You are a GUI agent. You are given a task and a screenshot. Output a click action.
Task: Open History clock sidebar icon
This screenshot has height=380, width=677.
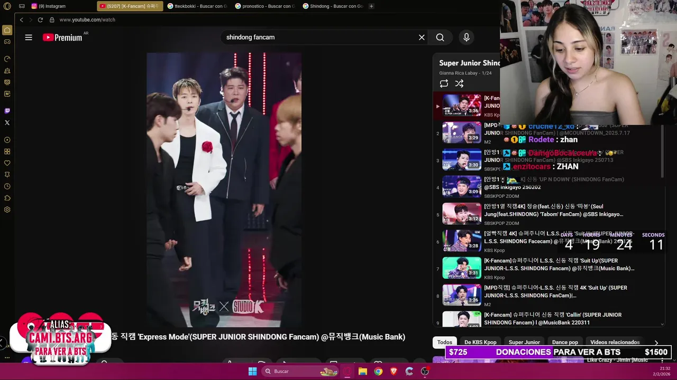click(x=7, y=186)
